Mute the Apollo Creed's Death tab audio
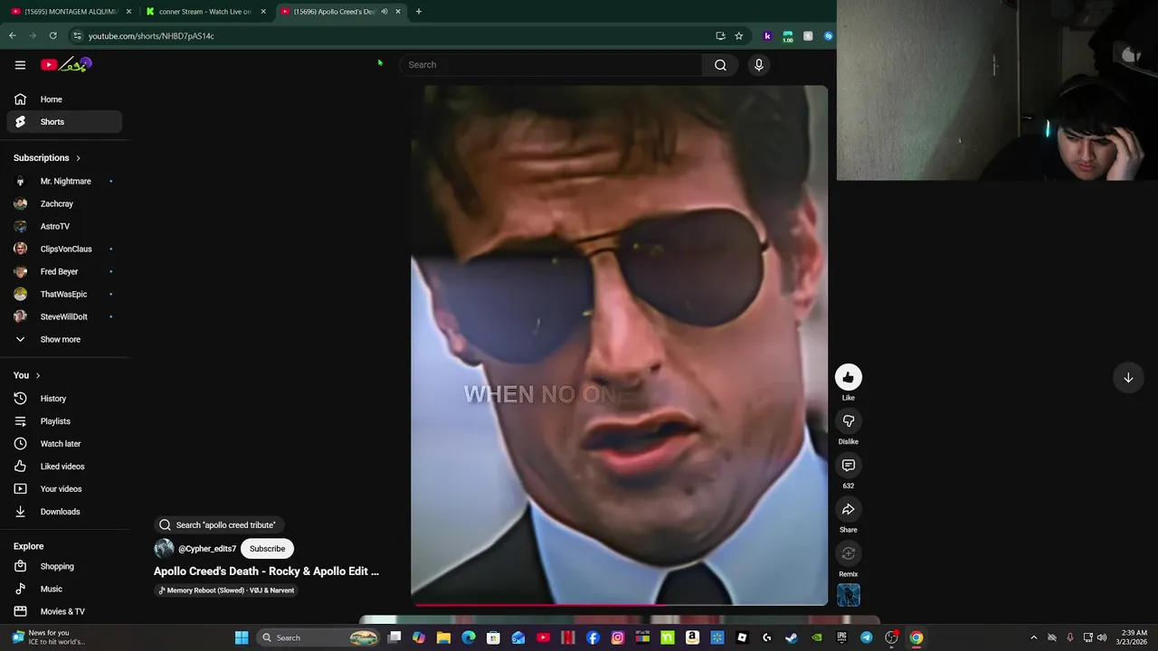This screenshot has width=1158, height=651. click(384, 12)
